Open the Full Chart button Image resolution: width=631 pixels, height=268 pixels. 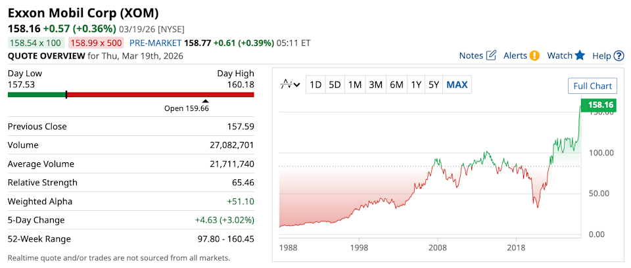coord(592,86)
